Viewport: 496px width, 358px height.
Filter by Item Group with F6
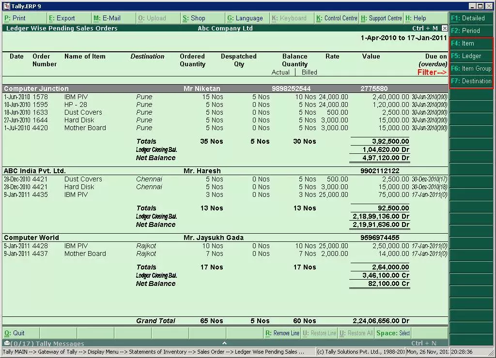pyautogui.click(x=472, y=69)
